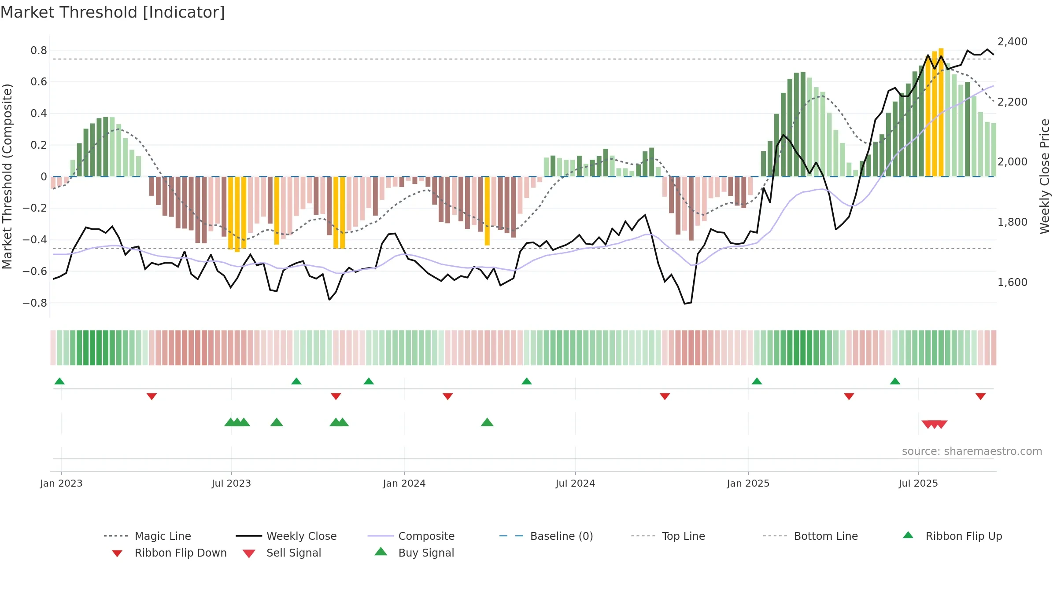
Task: Click the 1,600 right axis value
Action: [x=1012, y=282]
